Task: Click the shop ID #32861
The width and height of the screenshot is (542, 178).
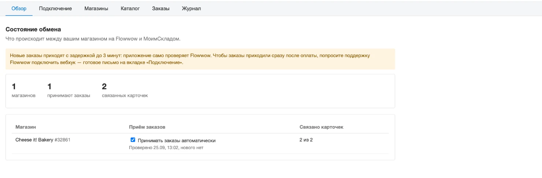Action: coord(62,140)
